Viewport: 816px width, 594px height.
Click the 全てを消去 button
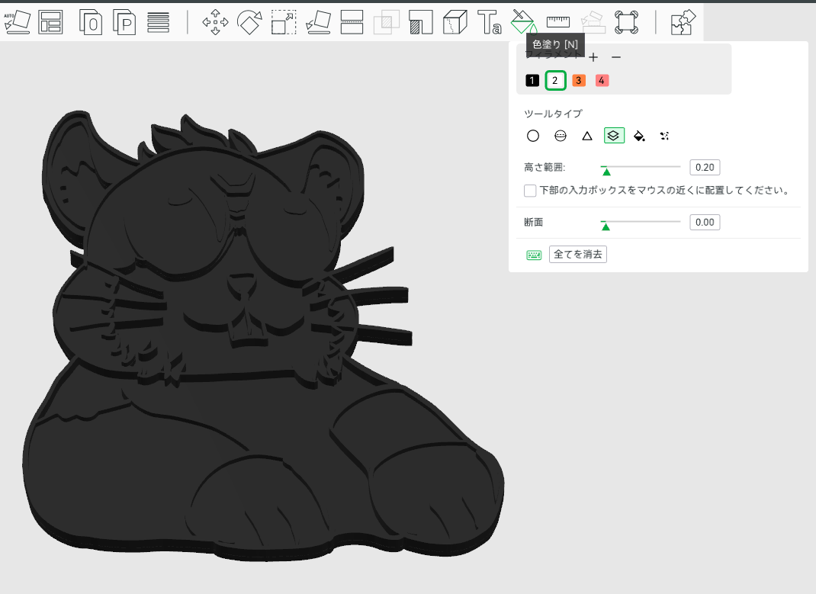coord(577,255)
